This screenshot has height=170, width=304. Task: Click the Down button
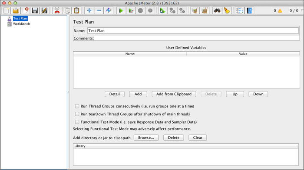258,94
